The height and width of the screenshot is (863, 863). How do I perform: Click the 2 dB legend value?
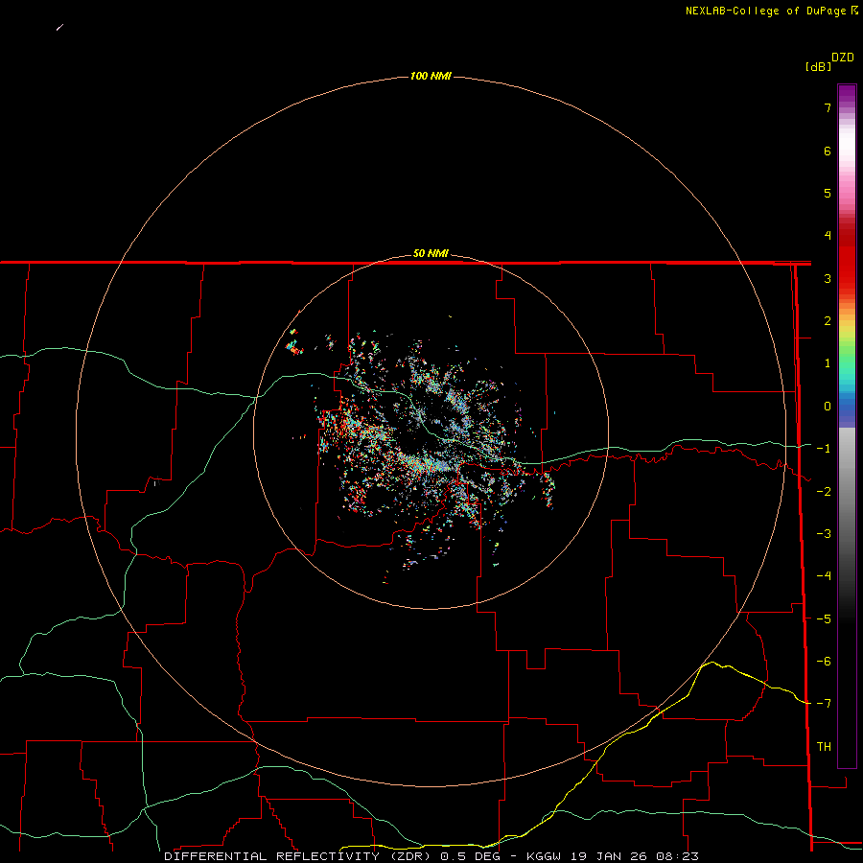828,321
